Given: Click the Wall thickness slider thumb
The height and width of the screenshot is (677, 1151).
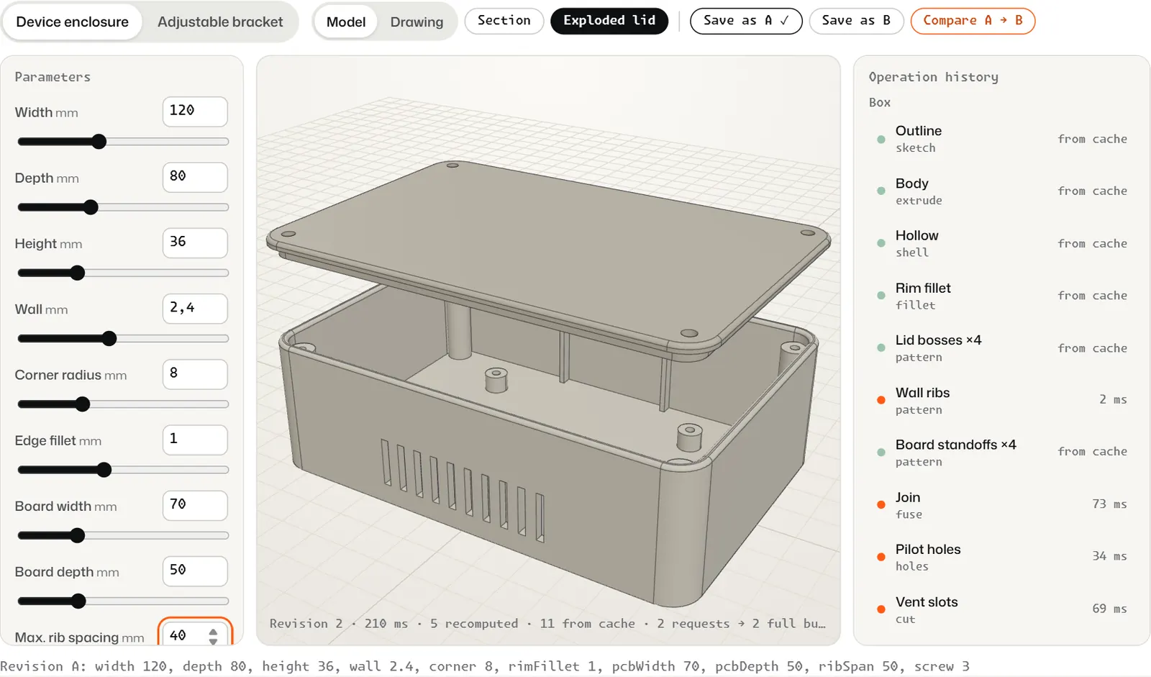Looking at the screenshot, I should pos(109,338).
